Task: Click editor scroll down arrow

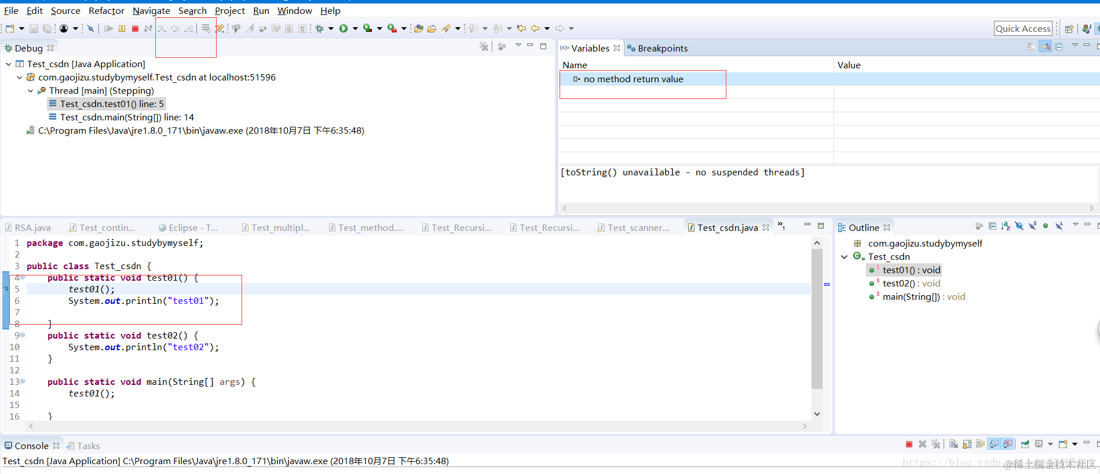Action: [x=817, y=414]
